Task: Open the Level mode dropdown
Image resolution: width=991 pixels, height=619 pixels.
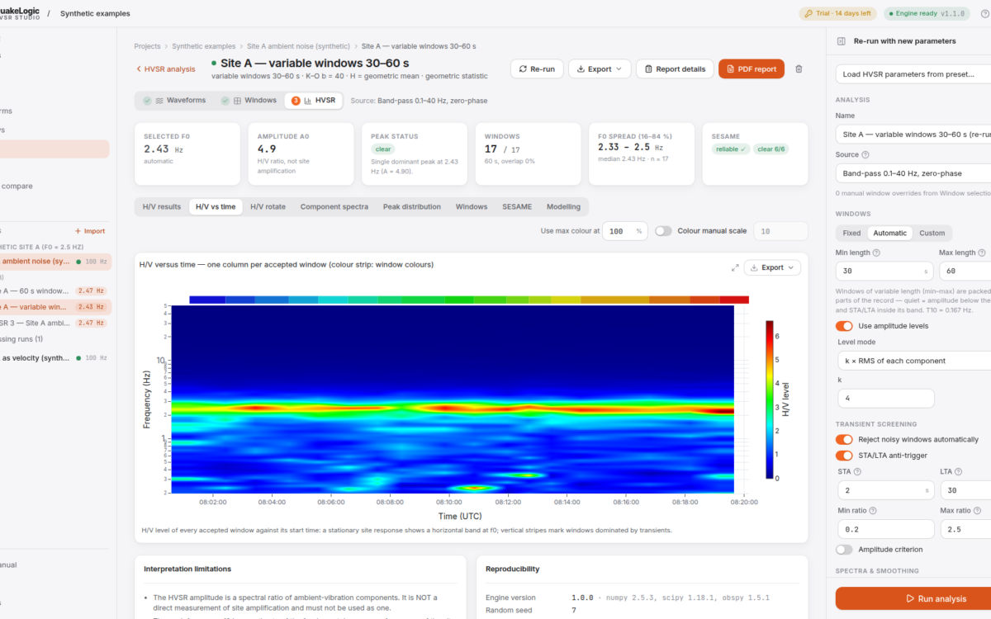Action: (x=913, y=361)
